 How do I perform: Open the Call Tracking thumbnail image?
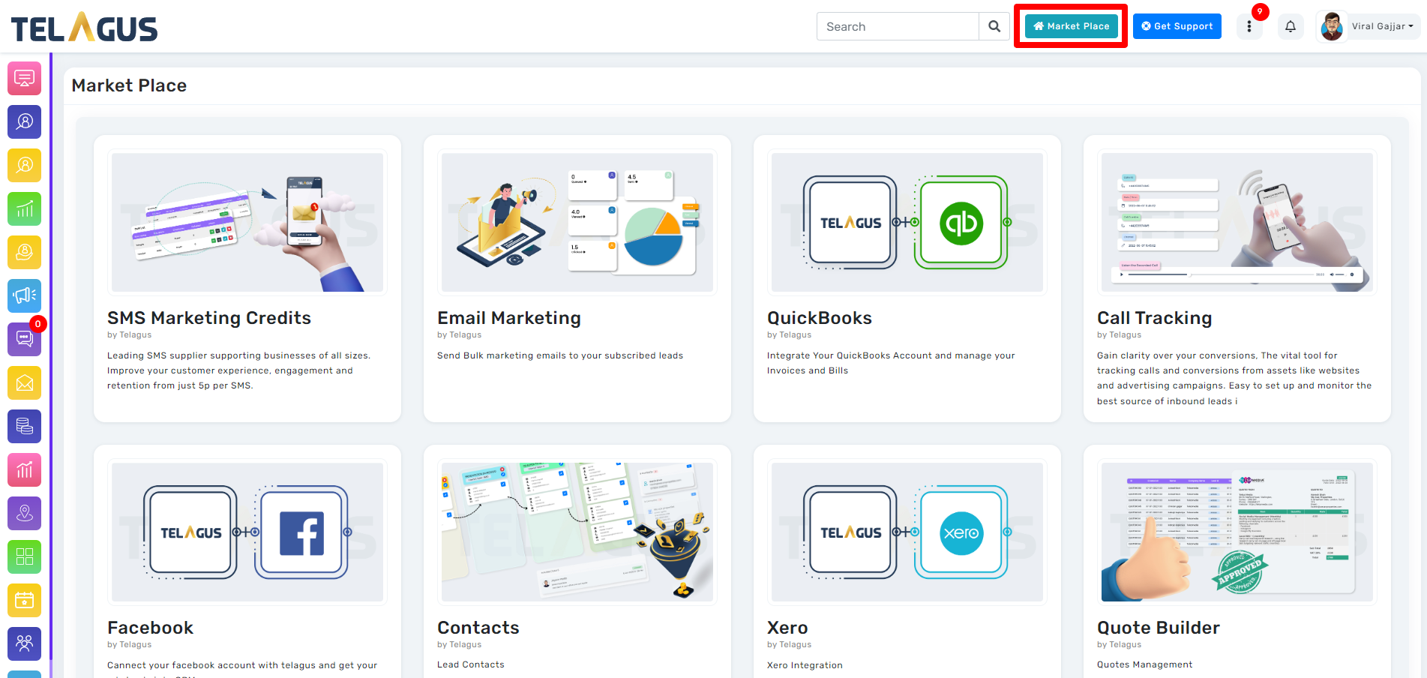point(1237,222)
